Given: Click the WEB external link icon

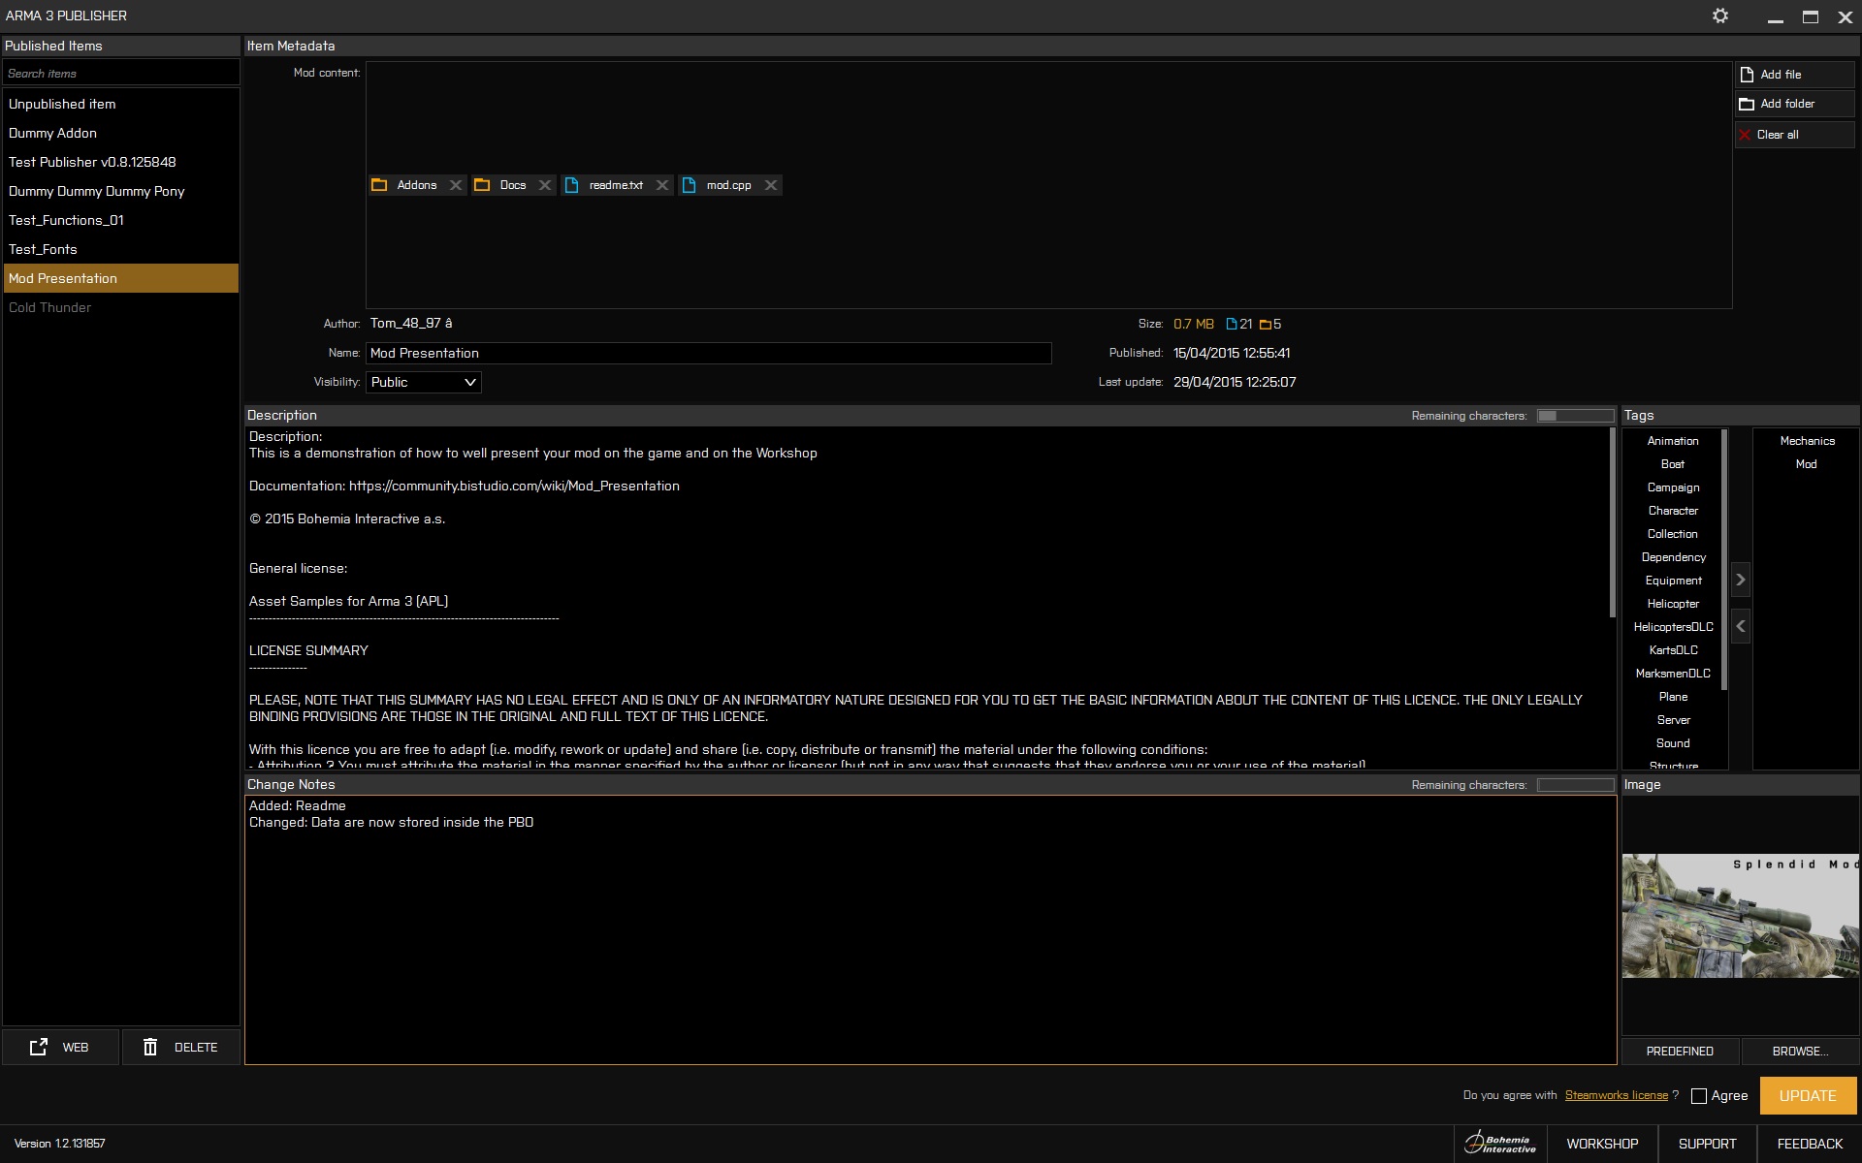Looking at the screenshot, I should coord(40,1047).
